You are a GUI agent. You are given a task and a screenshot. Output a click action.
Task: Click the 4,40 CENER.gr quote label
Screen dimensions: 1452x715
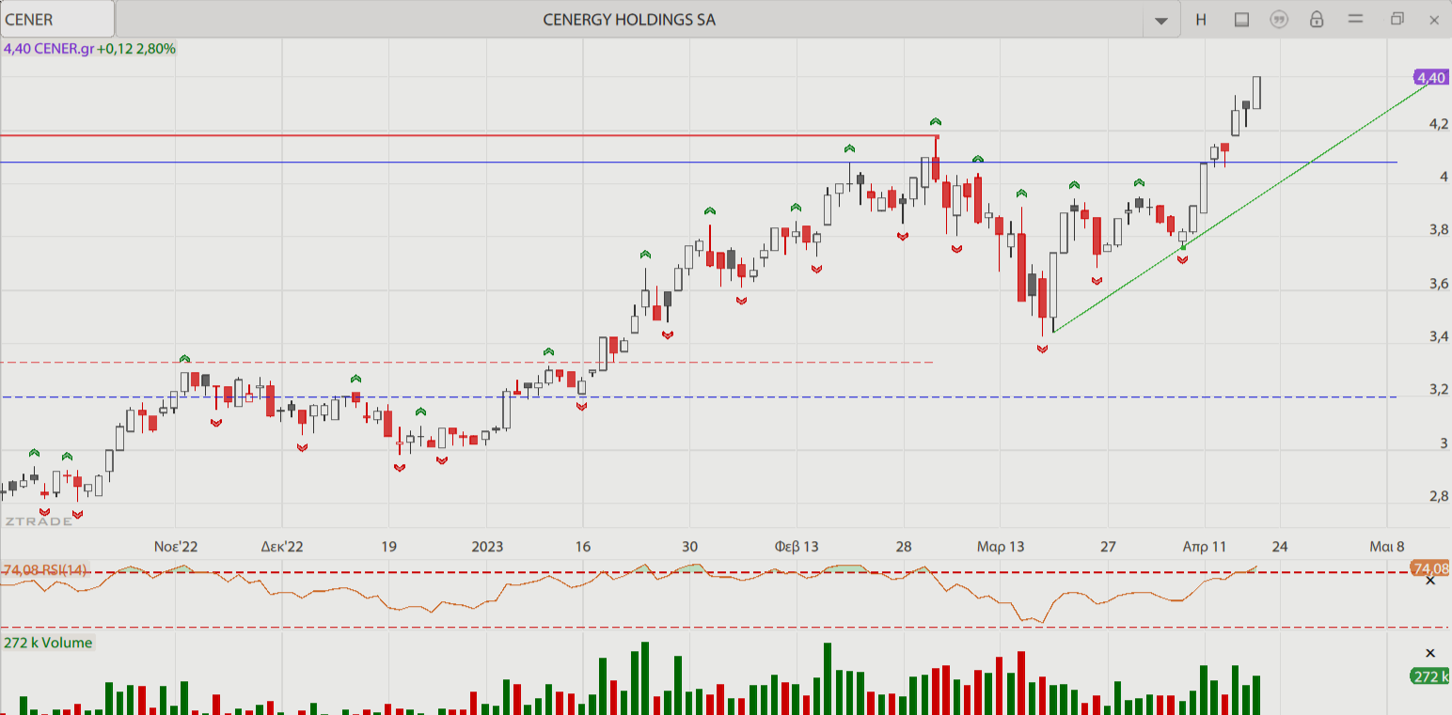(89, 48)
